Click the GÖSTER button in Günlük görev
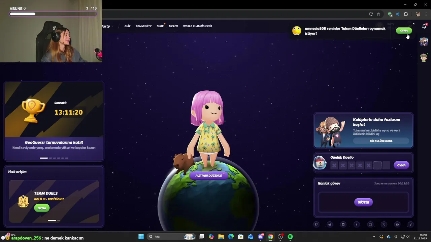Image resolution: width=431 pixels, height=242 pixels. pyautogui.click(x=364, y=202)
